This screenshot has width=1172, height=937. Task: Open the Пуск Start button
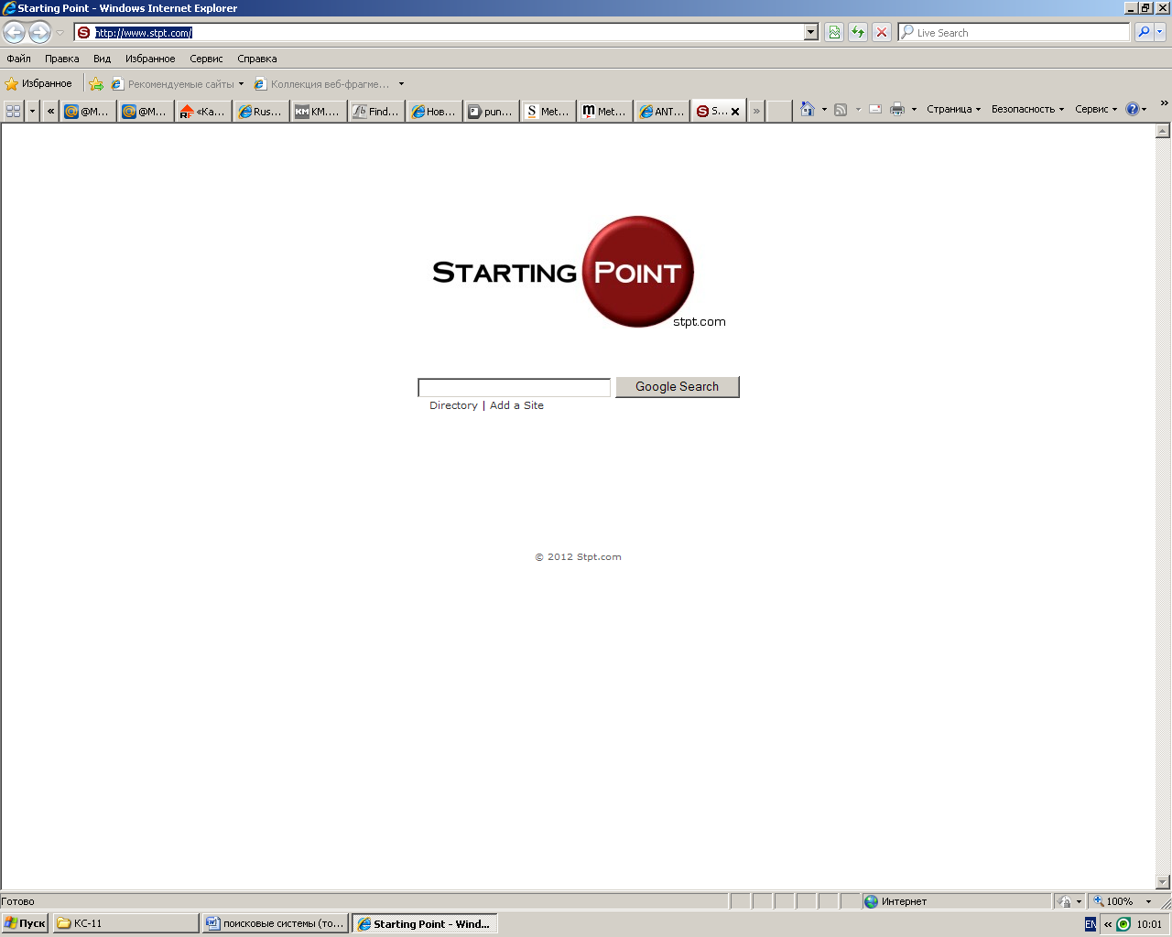[25, 923]
